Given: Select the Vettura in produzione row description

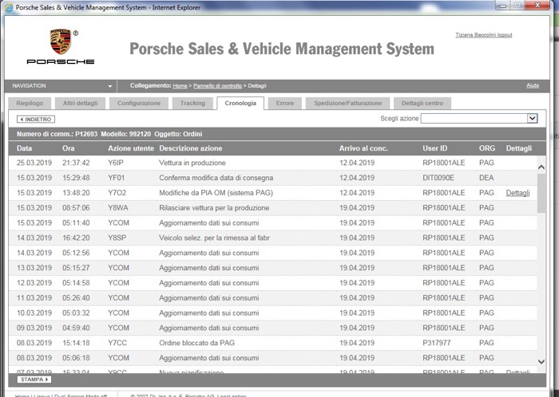Looking at the screenshot, I should point(192,163).
